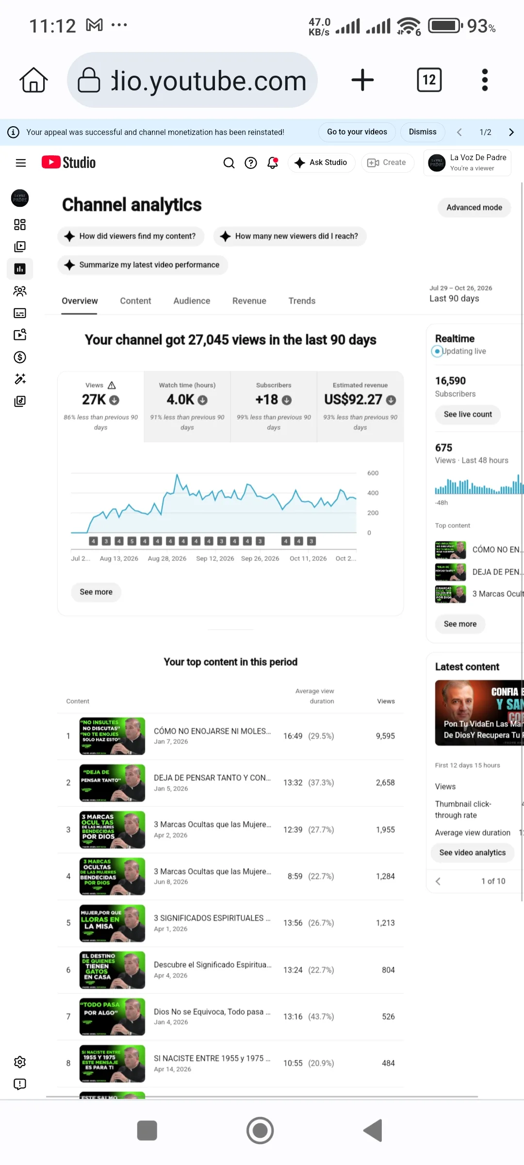Screen dimensions: 524x1165
Task: Click the browser address bar youtube.com
Action: 193,80
